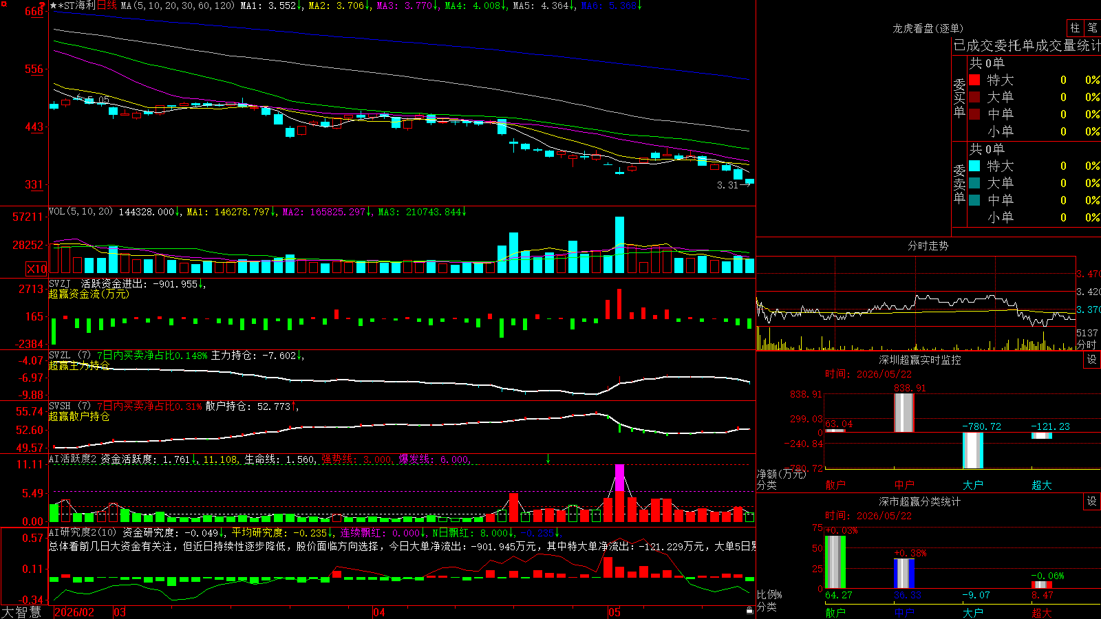Click the 3.47 price label in 分时走势

pos(1088,274)
